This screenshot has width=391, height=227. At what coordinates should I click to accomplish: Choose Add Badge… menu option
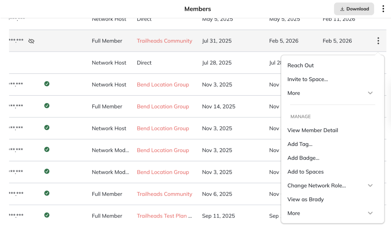303,158
